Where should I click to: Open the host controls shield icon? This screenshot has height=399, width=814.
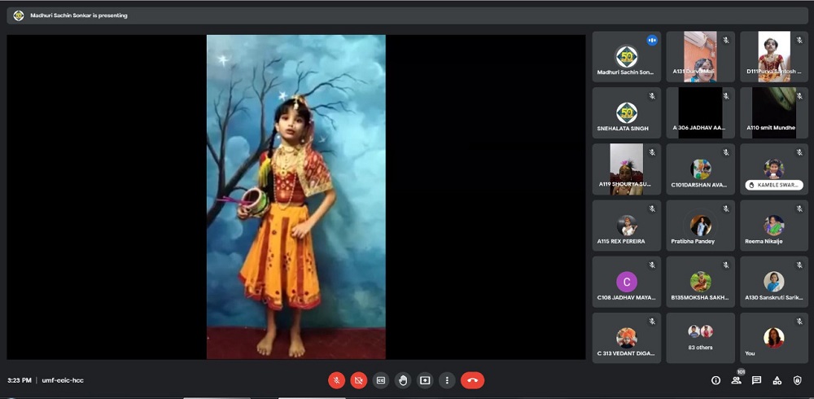click(x=797, y=380)
